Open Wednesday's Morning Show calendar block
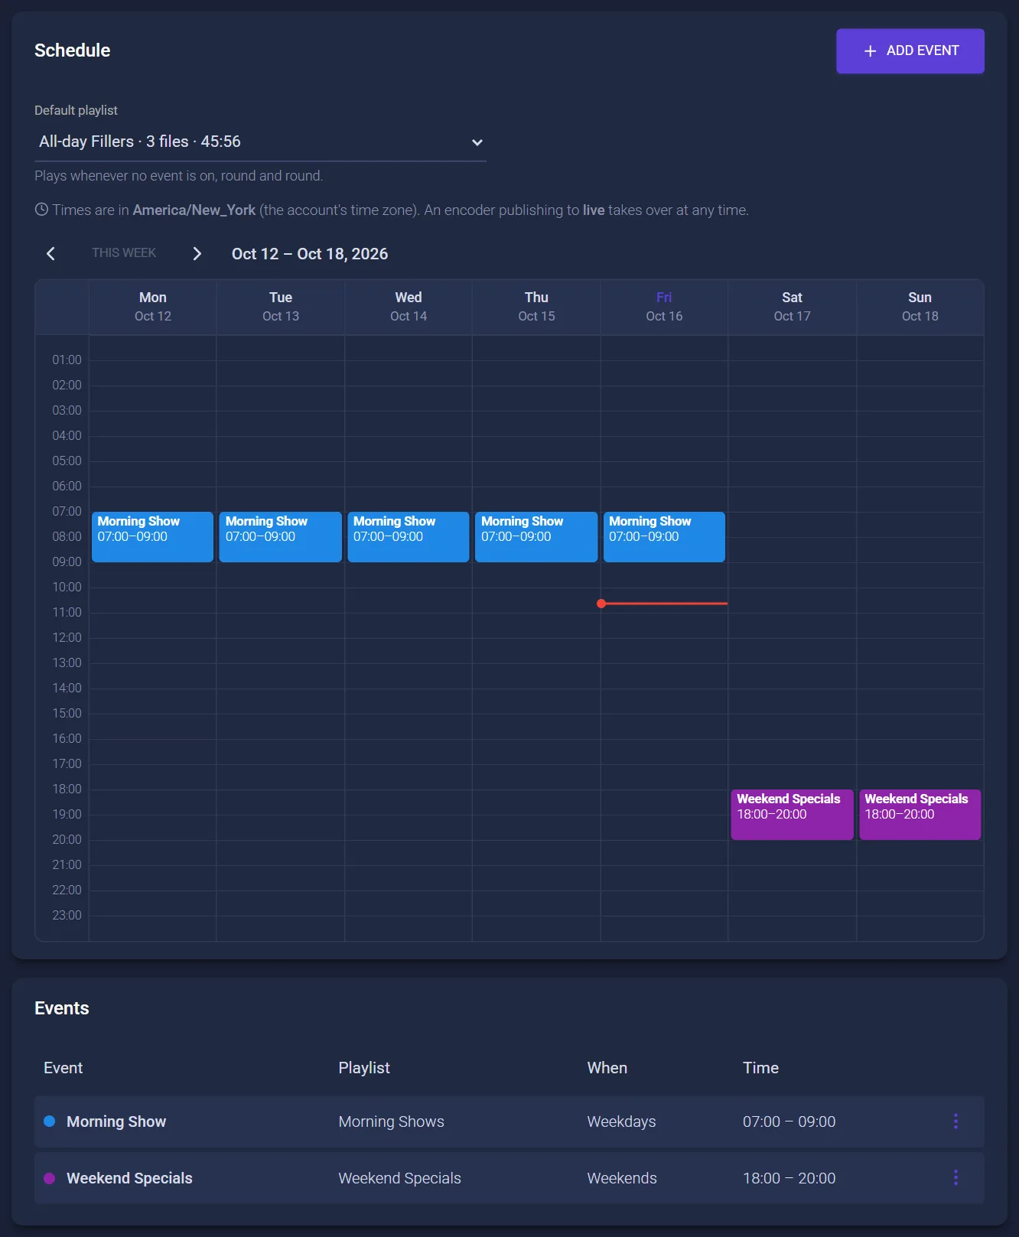Screen dimensions: 1019x1237 [x=408, y=537]
